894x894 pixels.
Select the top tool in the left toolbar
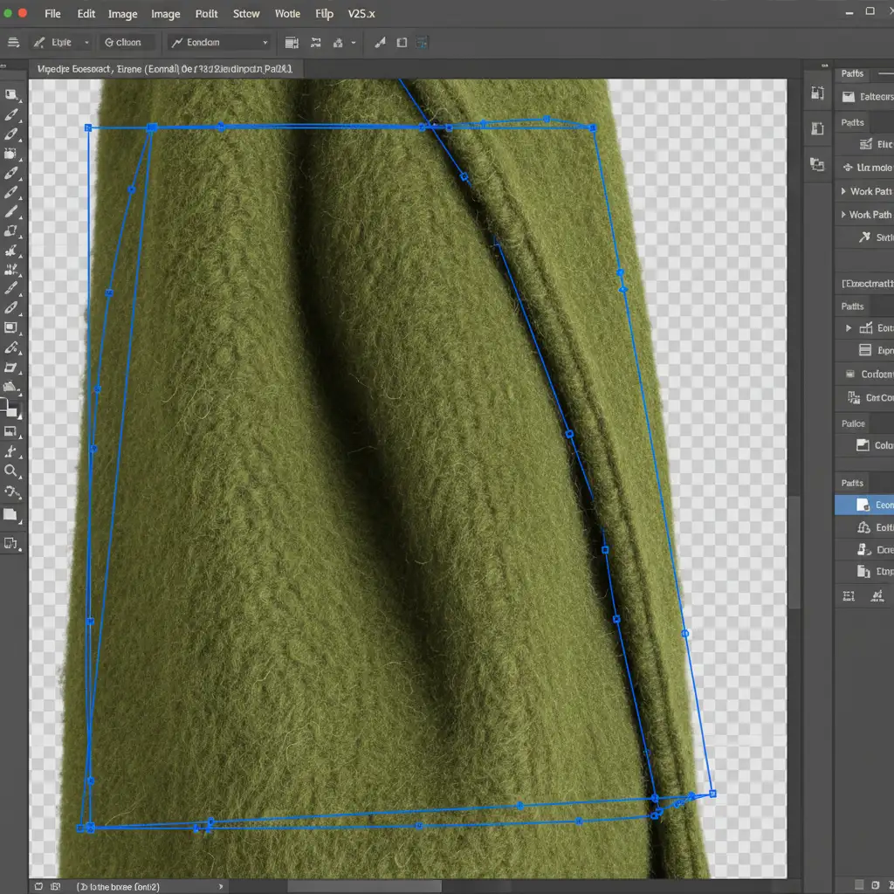[x=11, y=95]
